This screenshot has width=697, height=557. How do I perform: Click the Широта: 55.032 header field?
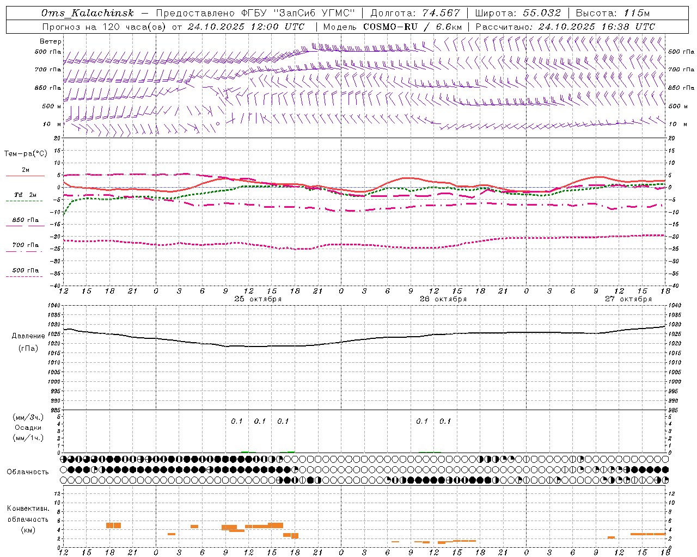point(518,13)
